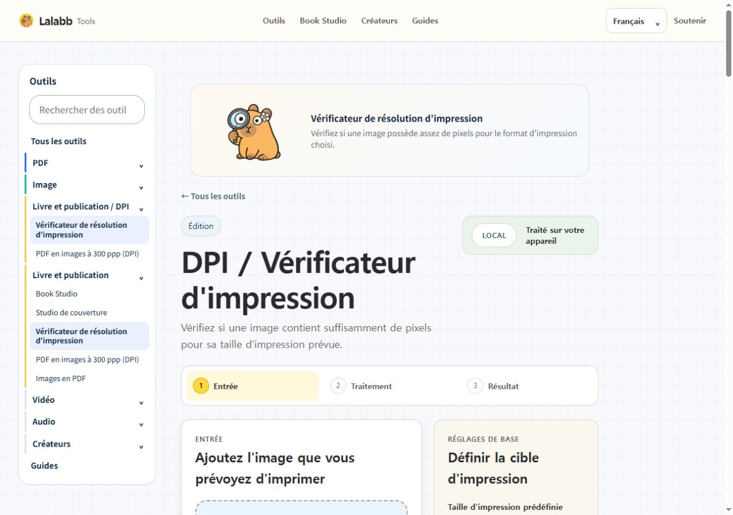Click the Édition tag
Viewport: 733px width, 515px height.
201,226
